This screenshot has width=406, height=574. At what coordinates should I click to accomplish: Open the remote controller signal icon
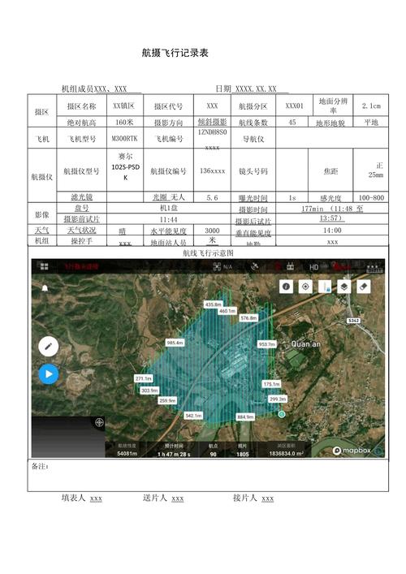pyautogui.click(x=291, y=266)
